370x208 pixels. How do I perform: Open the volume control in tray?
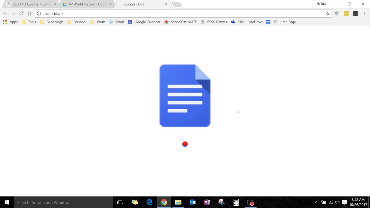click(x=337, y=203)
